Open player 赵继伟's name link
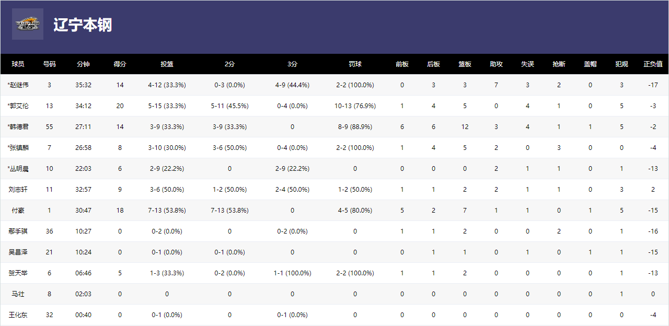 19,85
